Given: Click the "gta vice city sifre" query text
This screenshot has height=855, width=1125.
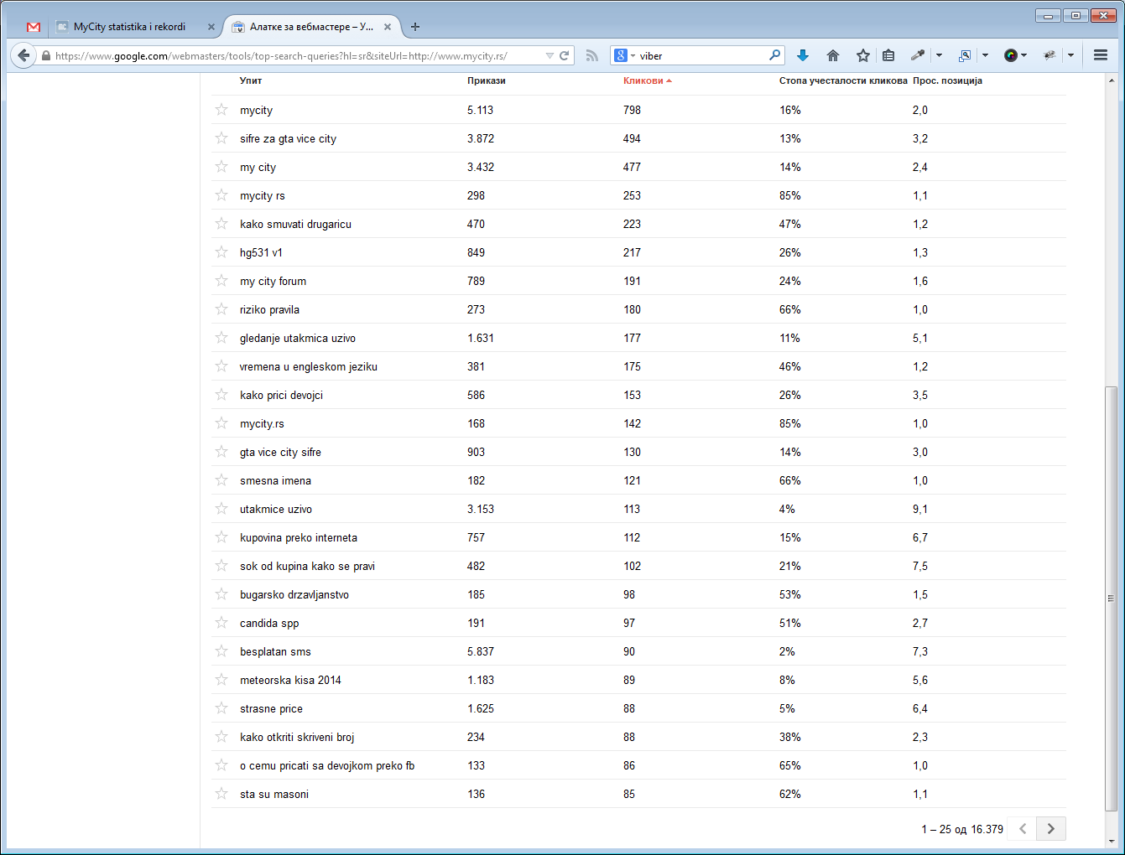Looking at the screenshot, I should (280, 452).
